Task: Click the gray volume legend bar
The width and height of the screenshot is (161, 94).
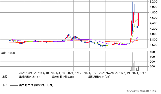Action: click(x=14, y=85)
